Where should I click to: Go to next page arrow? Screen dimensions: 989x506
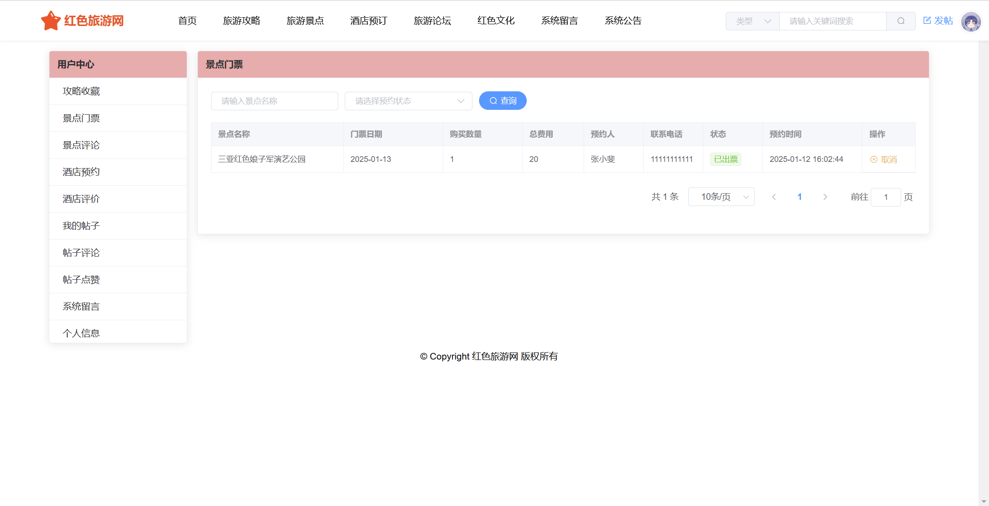tap(825, 197)
